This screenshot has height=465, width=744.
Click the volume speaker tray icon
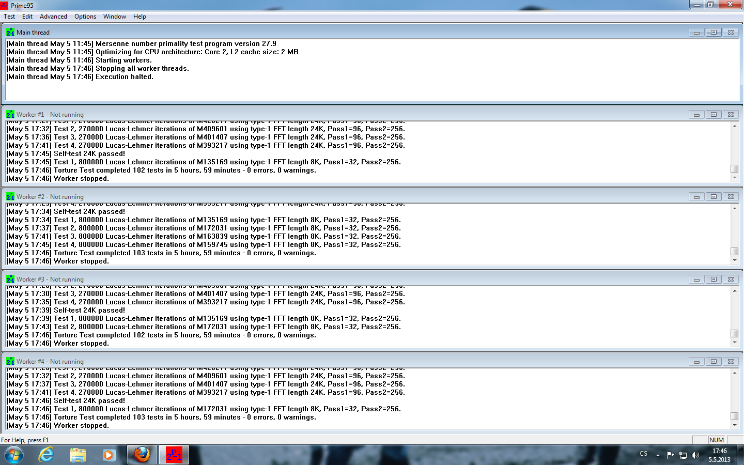tap(695, 455)
